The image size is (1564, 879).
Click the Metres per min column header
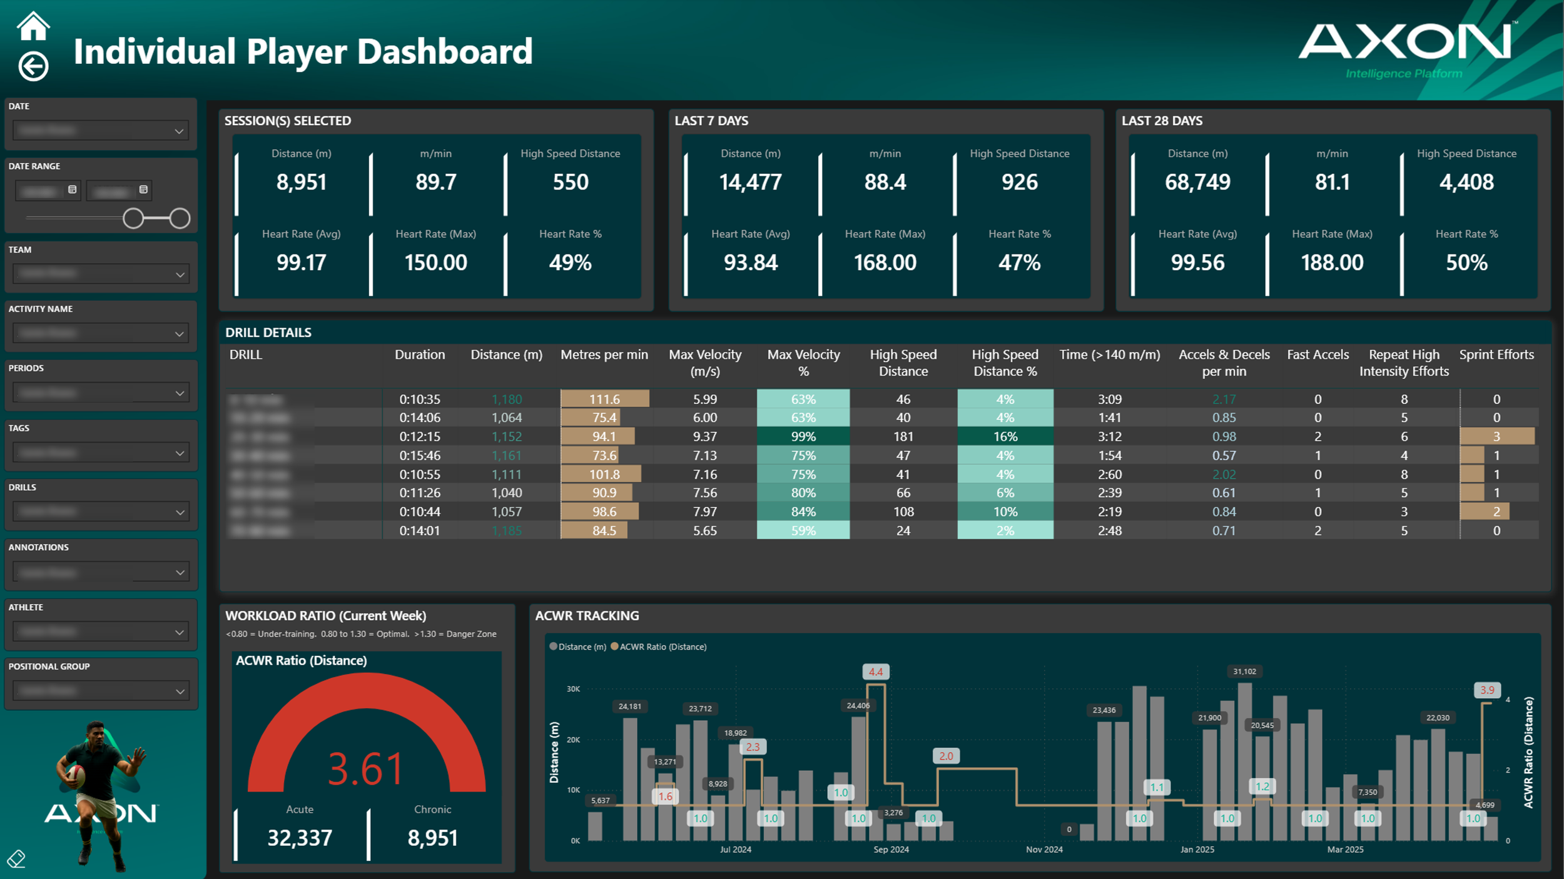coord(604,354)
